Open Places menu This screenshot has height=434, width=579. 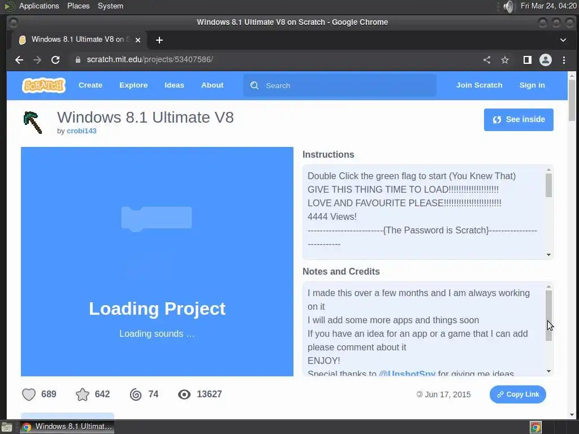coord(78,6)
